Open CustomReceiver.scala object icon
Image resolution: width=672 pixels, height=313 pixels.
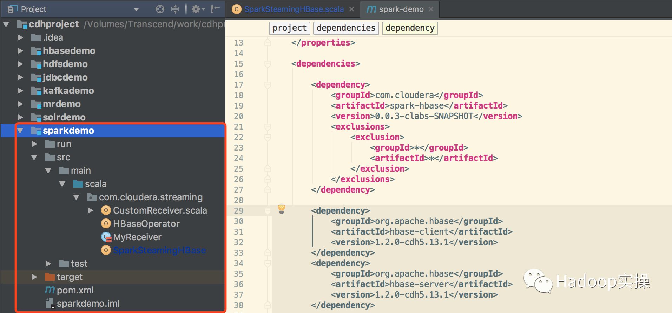point(106,210)
